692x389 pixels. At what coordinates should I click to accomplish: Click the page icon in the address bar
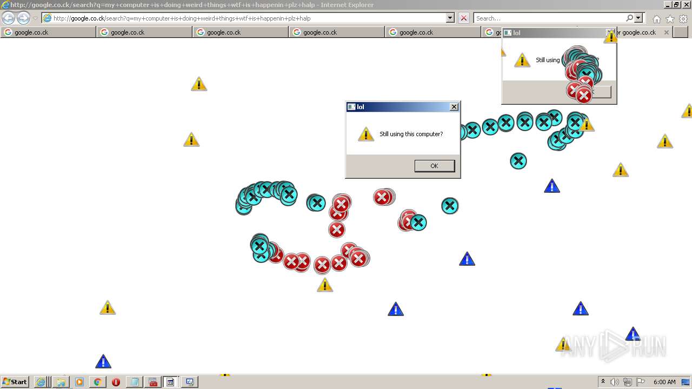click(x=48, y=18)
